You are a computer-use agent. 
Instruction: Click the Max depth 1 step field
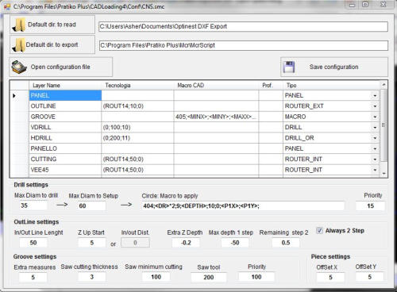pyautogui.click(x=235, y=243)
